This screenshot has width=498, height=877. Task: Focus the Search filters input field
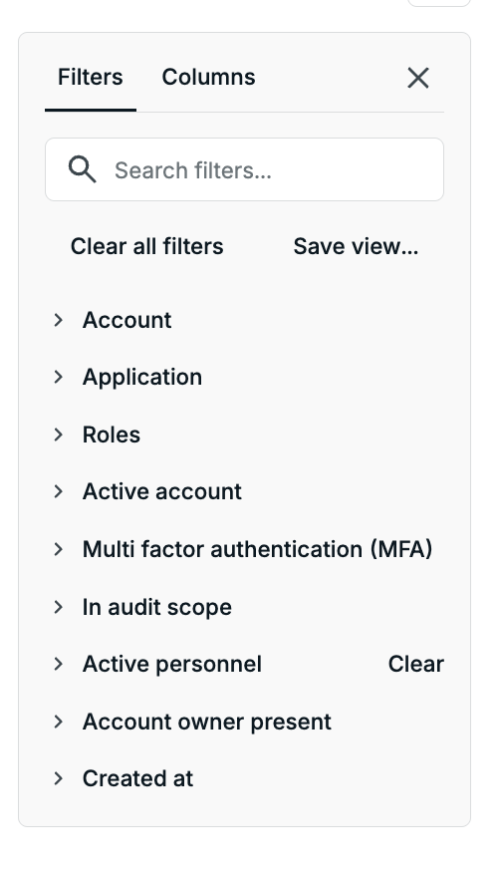coord(244,169)
